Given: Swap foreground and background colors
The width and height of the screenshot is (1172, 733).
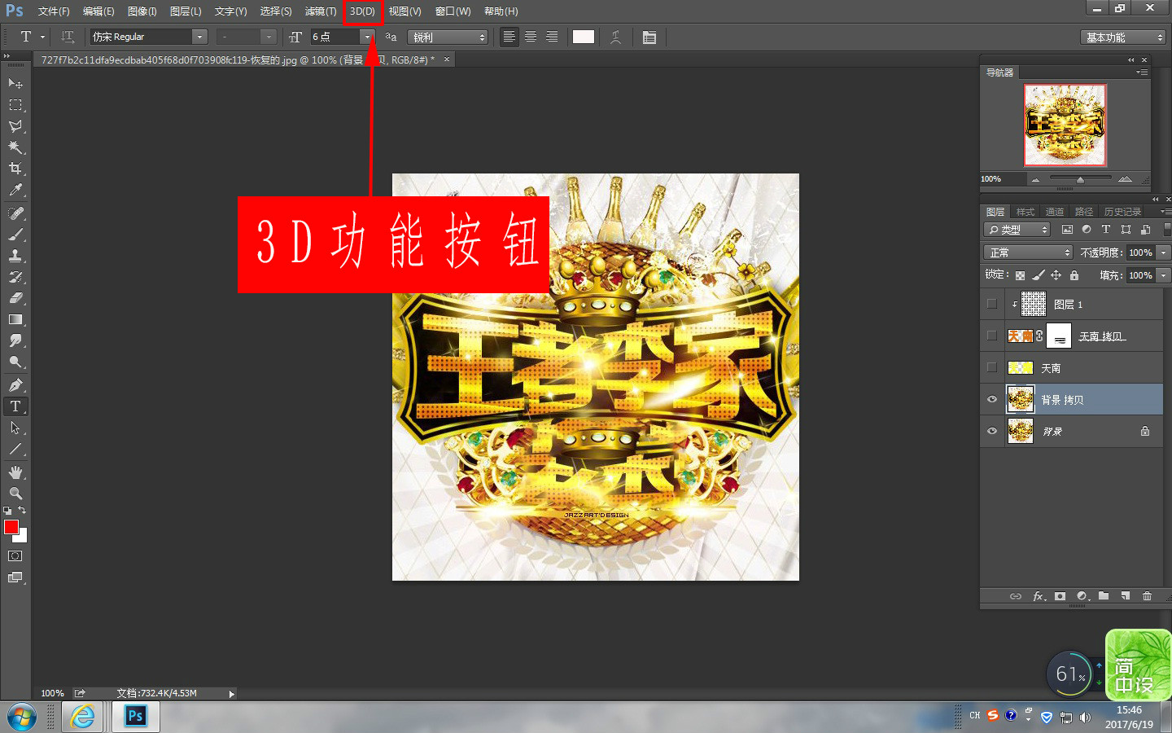Looking at the screenshot, I should click(x=22, y=510).
